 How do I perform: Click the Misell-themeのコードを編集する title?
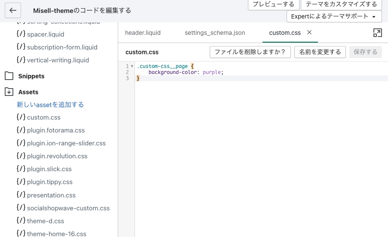pos(82,10)
